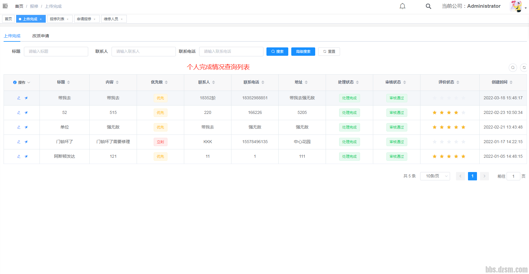The height and width of the screenshot is (274, 529).
Task: Click the 重置 reset button
Action: (x=329, y=52)
